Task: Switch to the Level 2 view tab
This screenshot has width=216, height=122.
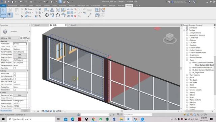Action: pyautogui.click(x=74, y=25)
